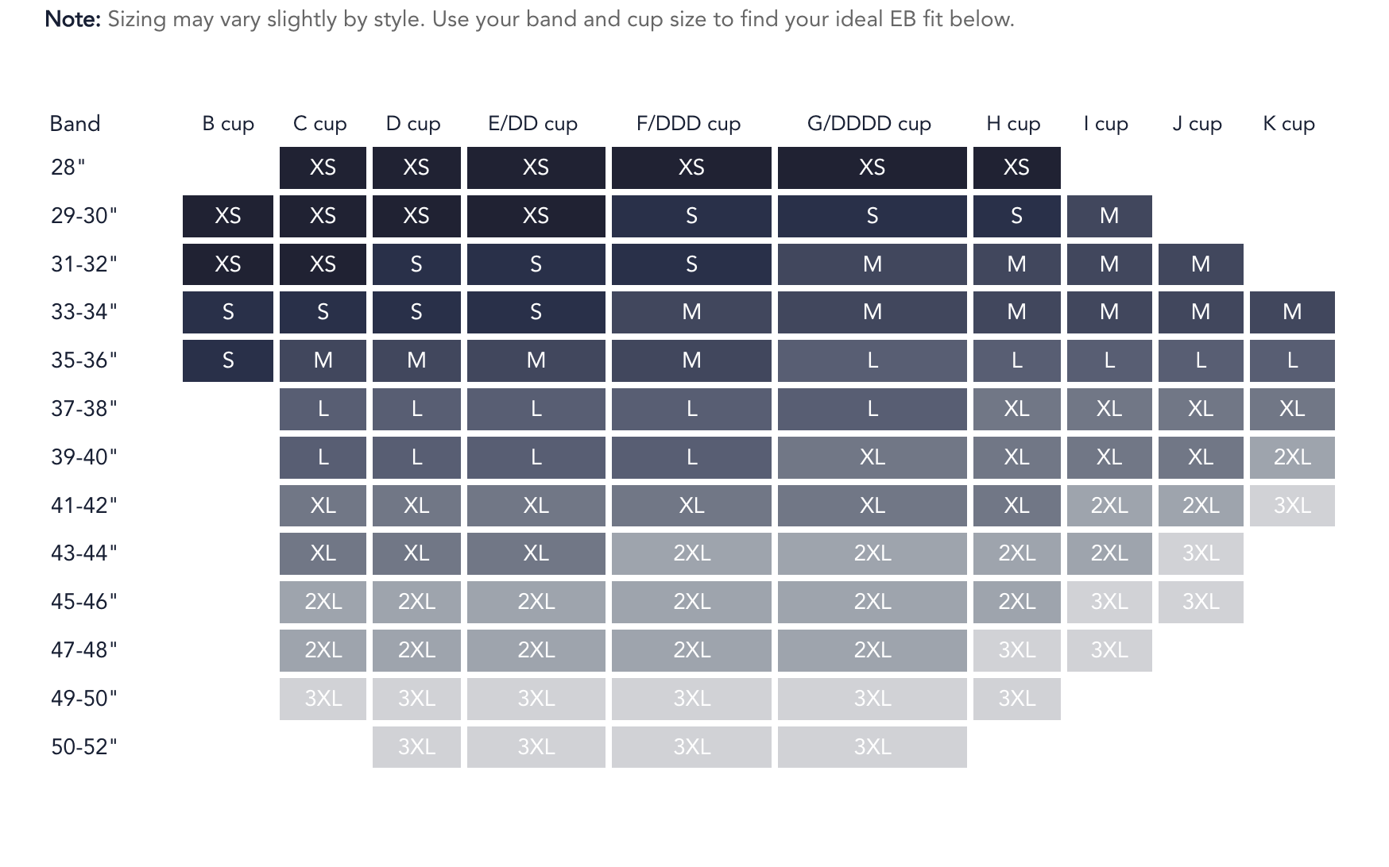
Task: Click L cell for 35-36" band G/DDDD cup
Action: (872, 360)
